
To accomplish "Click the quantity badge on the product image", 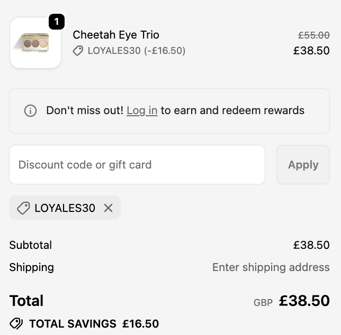I will [x=57, y=22].
